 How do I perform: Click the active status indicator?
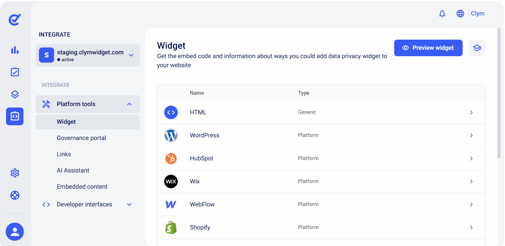click(65, 60)
